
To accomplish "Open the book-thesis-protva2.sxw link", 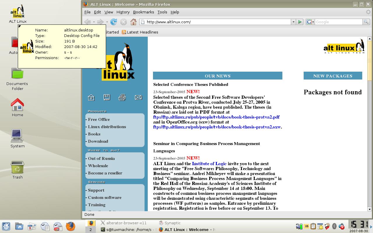I will point(217,127).
